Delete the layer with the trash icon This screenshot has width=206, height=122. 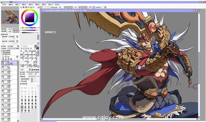(11, 59)
